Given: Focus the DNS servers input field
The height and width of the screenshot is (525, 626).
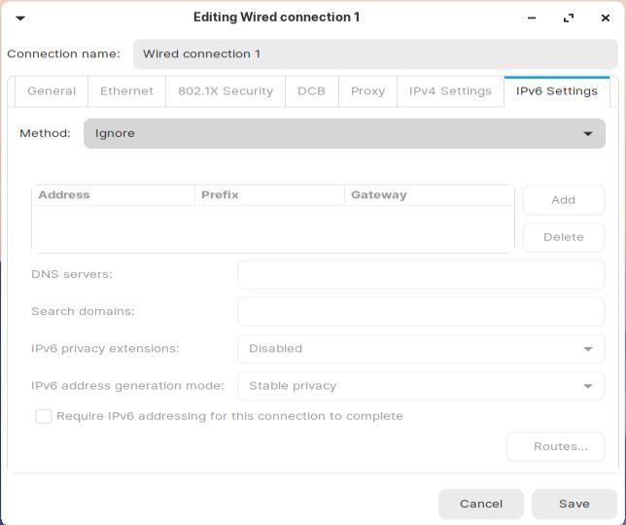Looking at the screenshot, I should (421, 275).
